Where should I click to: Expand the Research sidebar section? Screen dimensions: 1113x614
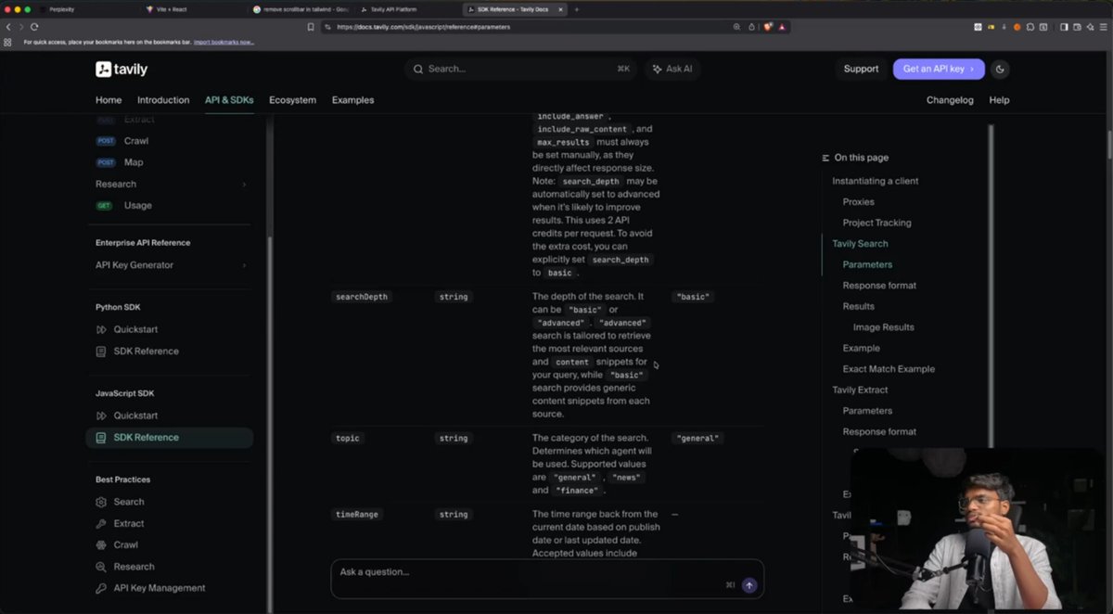[x=169, y=184]
